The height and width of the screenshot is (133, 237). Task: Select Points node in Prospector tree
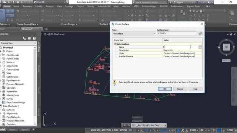point(9,51)
